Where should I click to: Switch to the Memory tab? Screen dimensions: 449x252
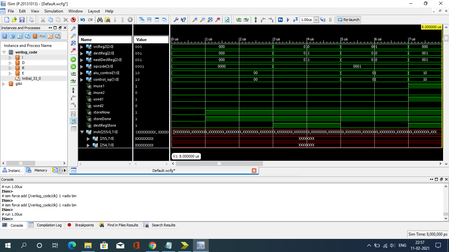point(40,170)
